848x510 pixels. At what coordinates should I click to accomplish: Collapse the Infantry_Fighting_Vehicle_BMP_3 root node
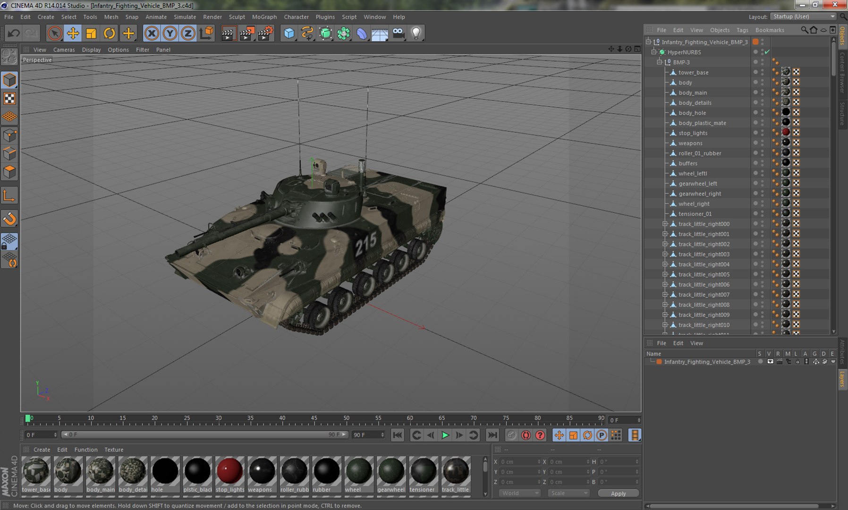[x=649, y=42]
